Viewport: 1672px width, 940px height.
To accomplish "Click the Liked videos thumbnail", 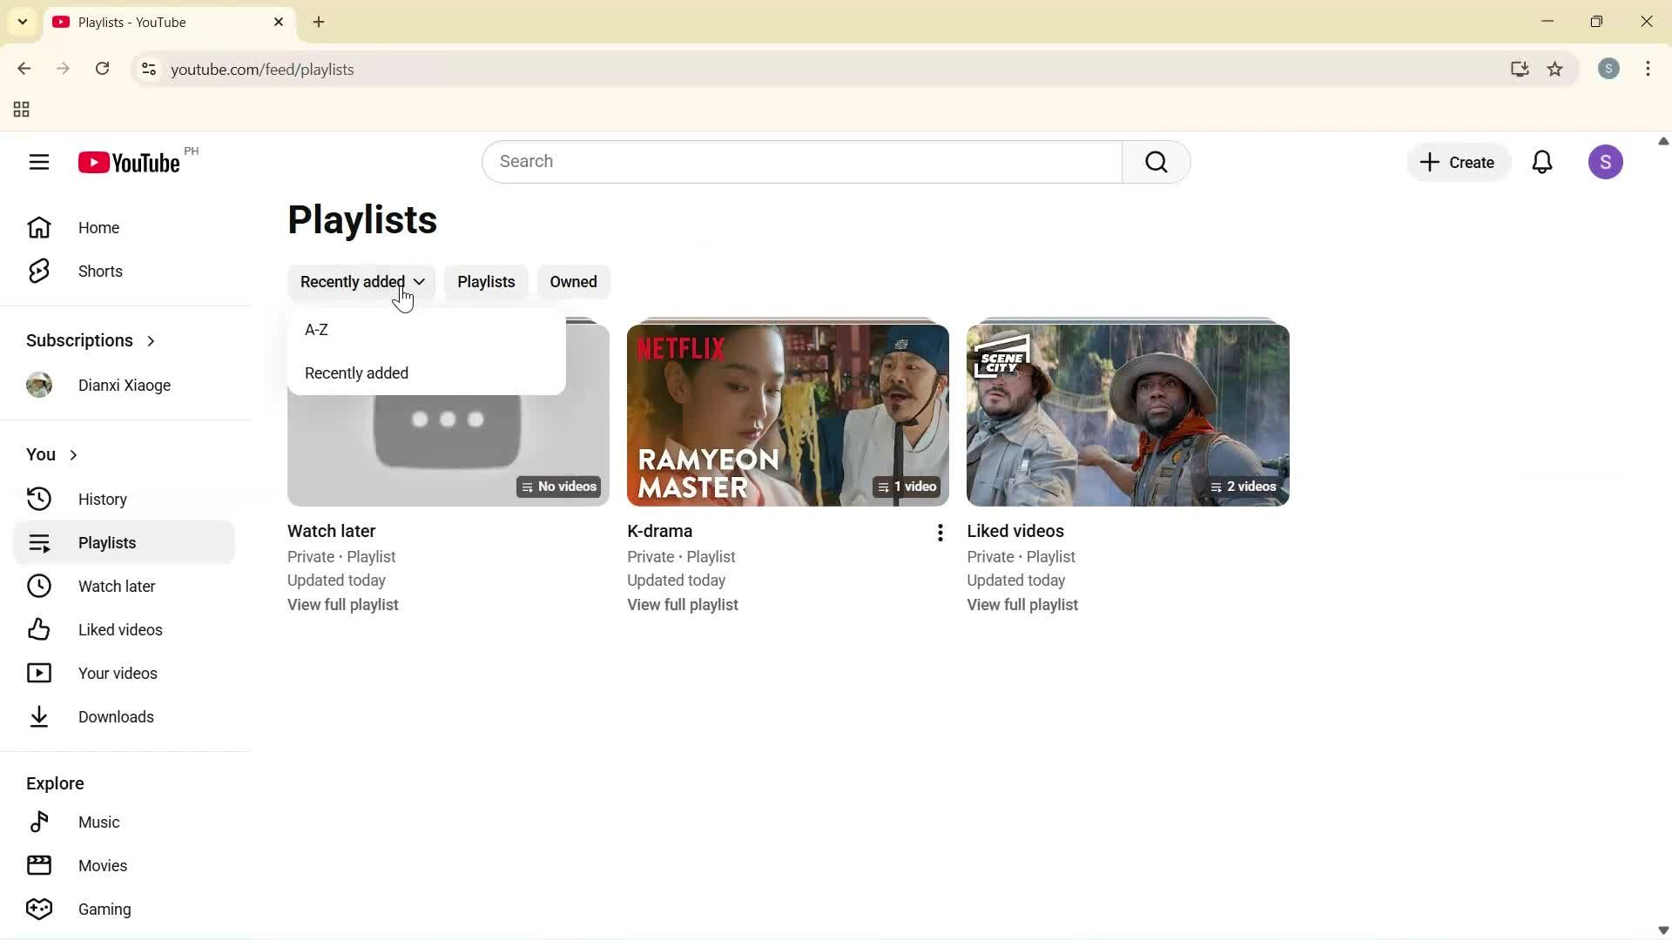I will 1128,415.
